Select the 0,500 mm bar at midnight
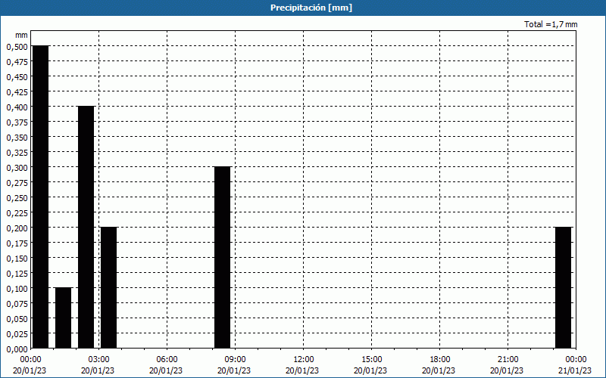This screenshot has width=606, height=378. pos(41,197)
